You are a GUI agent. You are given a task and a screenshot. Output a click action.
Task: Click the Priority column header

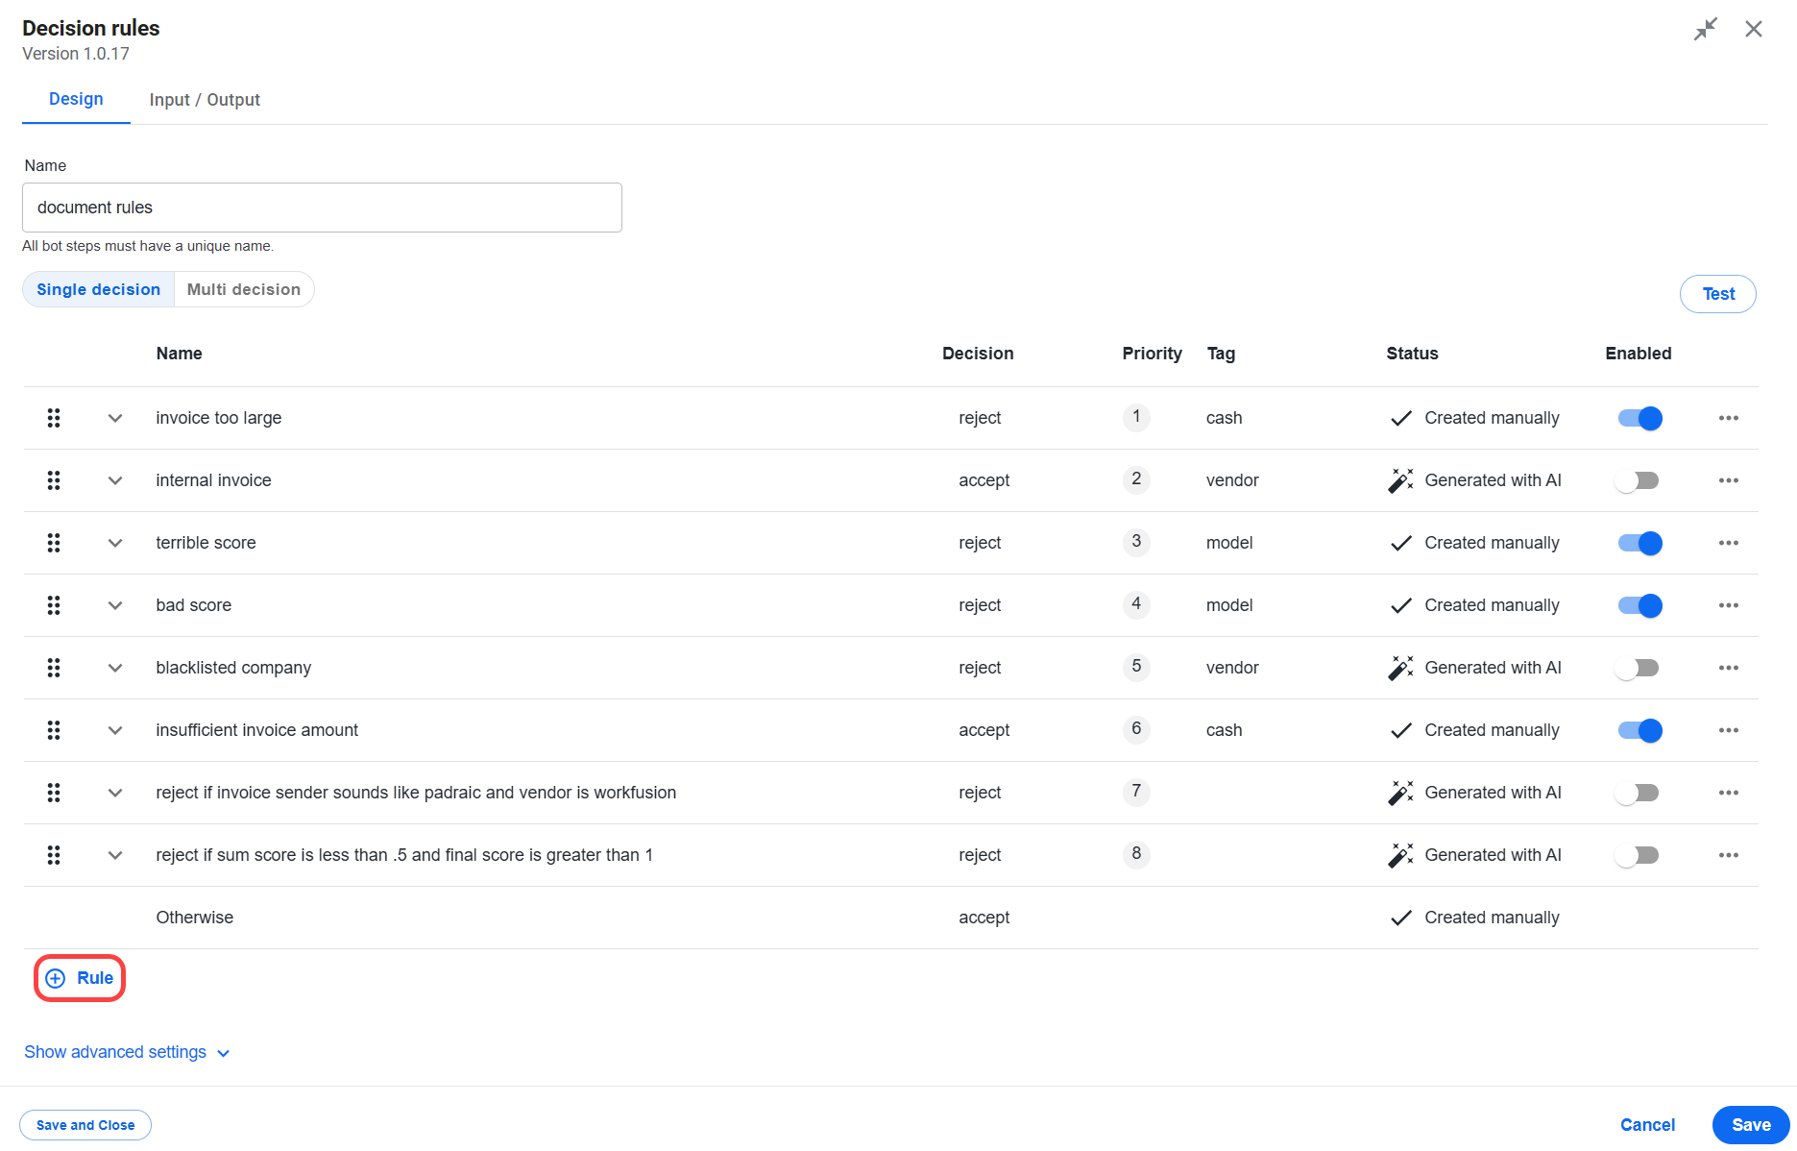[x=1152, y=354]
